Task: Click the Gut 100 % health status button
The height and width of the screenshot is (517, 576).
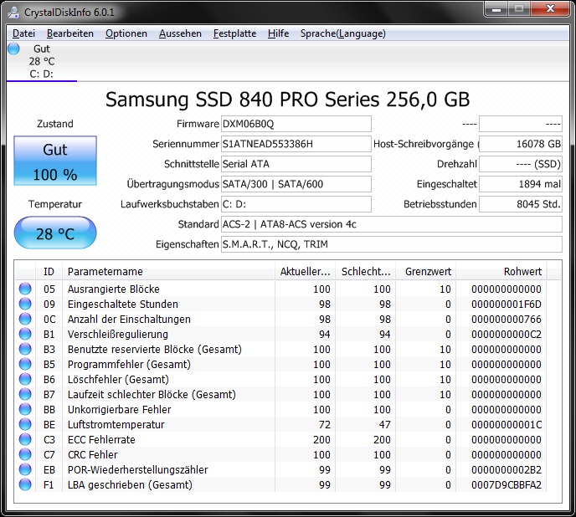Action: [x=55, y=161]
